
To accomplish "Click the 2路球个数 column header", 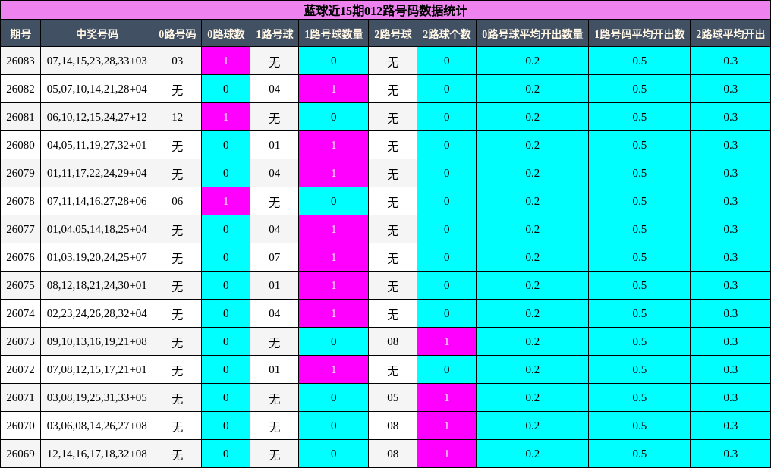I will (x=446, y=34).
